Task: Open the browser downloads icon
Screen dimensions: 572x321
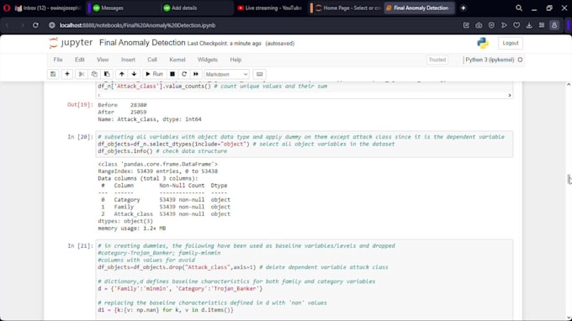Action: click(529, 25)
